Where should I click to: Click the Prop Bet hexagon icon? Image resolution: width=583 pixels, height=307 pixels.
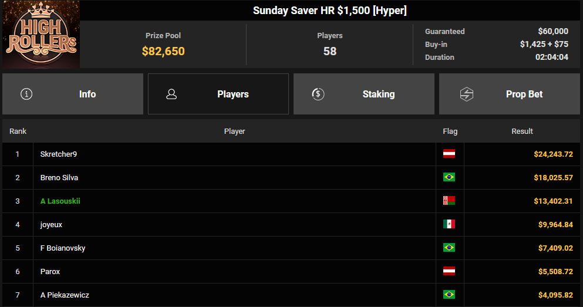(467, 94)
